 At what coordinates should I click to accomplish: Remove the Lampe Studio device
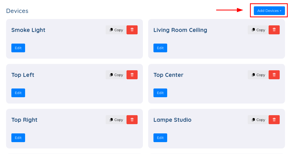[274, 120]
